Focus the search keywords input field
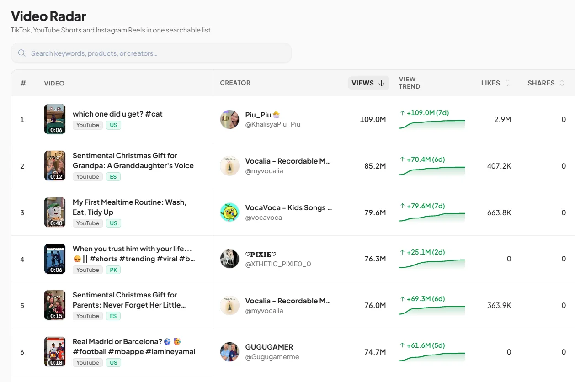The width and height of the screenshot is (575, 382). 151,53
